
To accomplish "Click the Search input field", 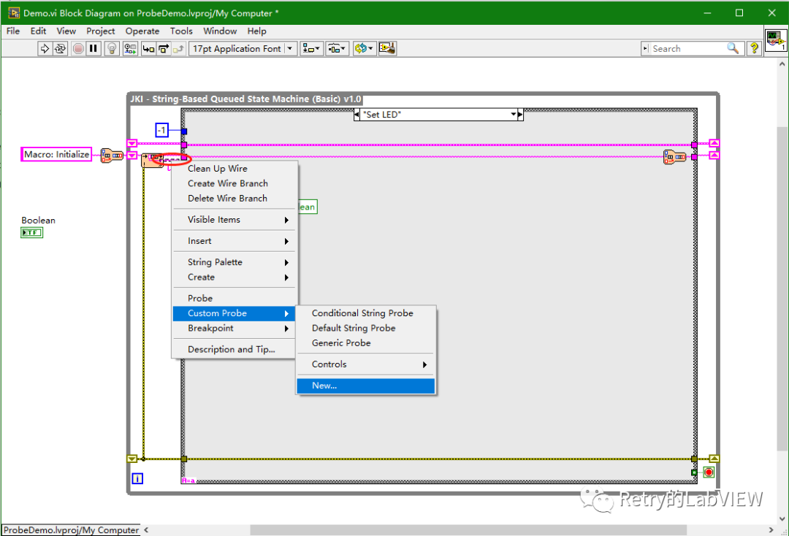I will (688, 48).
